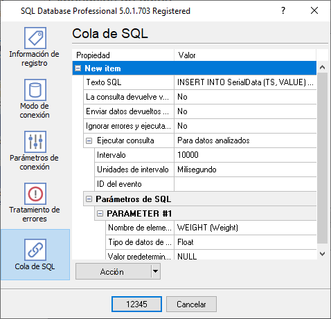
Task: Select the Parámetros de SQL heading
Action: [134, 199]
